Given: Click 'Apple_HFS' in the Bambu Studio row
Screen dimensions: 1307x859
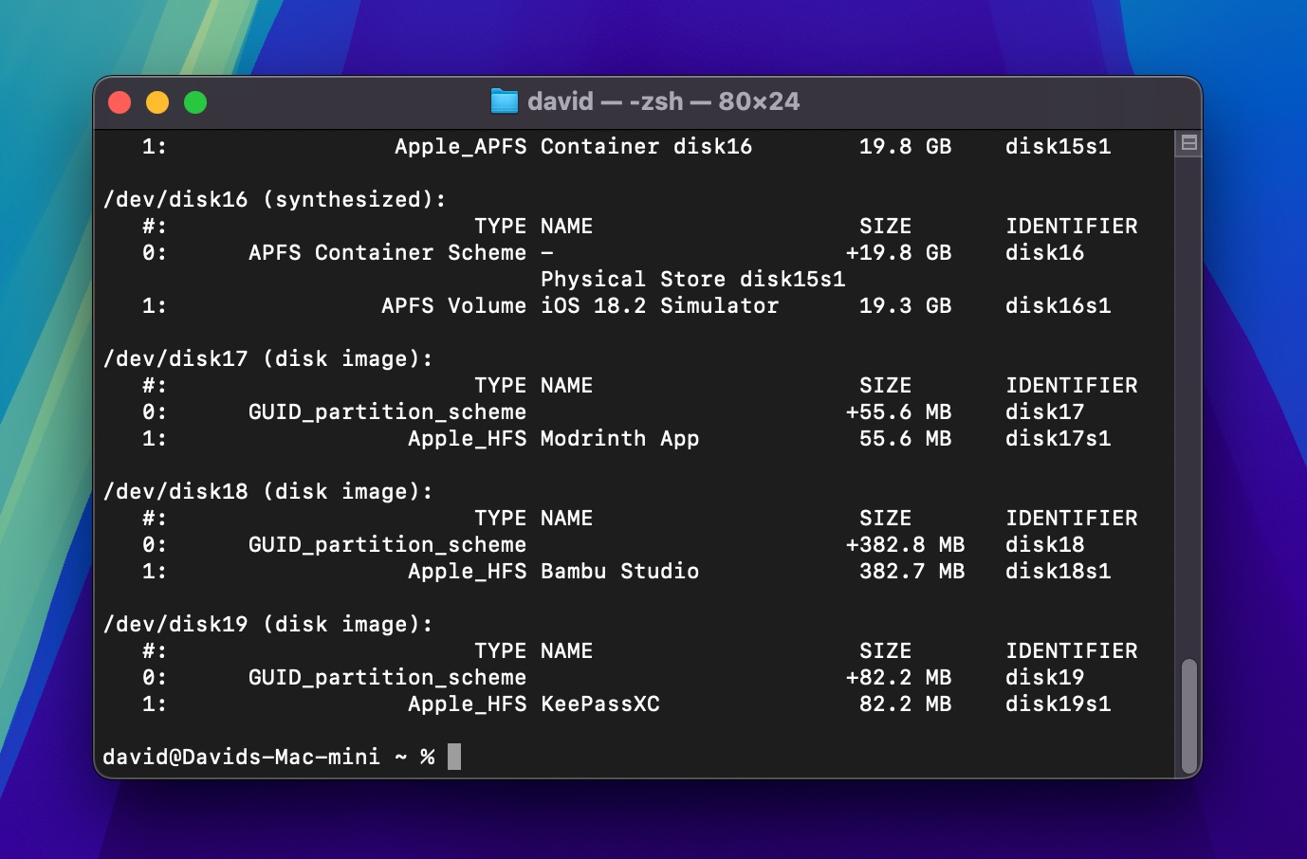Looking at the screenshot, I should pyautogui.click(x=467, y=571).
